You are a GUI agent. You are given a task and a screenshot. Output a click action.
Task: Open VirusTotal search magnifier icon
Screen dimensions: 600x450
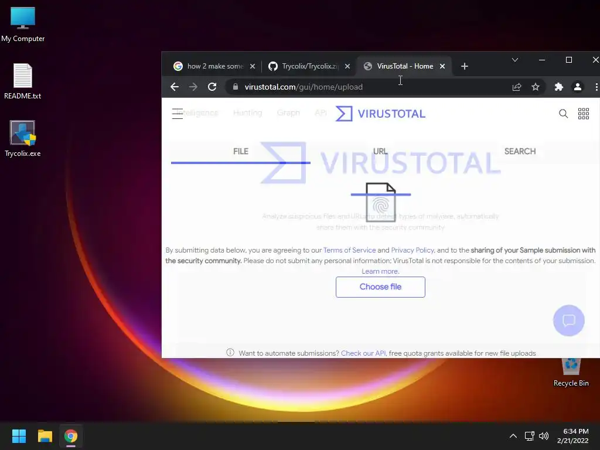point(563,114)
